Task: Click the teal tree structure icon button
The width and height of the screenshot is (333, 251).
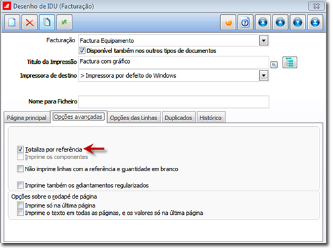Action: click(x=290, y=62)
